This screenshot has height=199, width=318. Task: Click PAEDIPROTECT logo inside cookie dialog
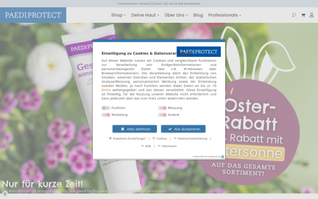click(x=199, y=51)
